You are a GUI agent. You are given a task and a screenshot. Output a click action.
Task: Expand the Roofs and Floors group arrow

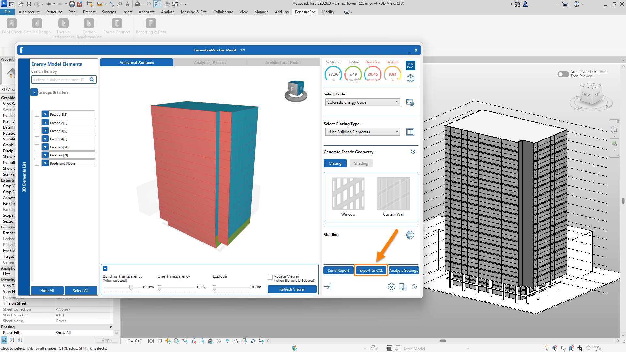(x=45, y=163)
